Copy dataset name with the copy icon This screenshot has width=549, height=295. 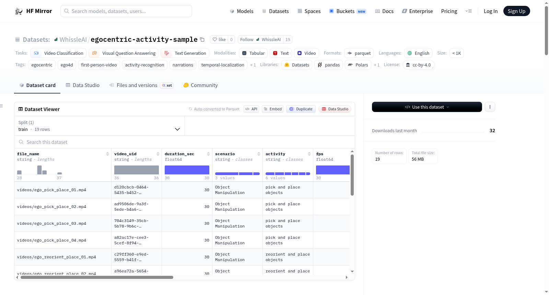pos(202,39)
